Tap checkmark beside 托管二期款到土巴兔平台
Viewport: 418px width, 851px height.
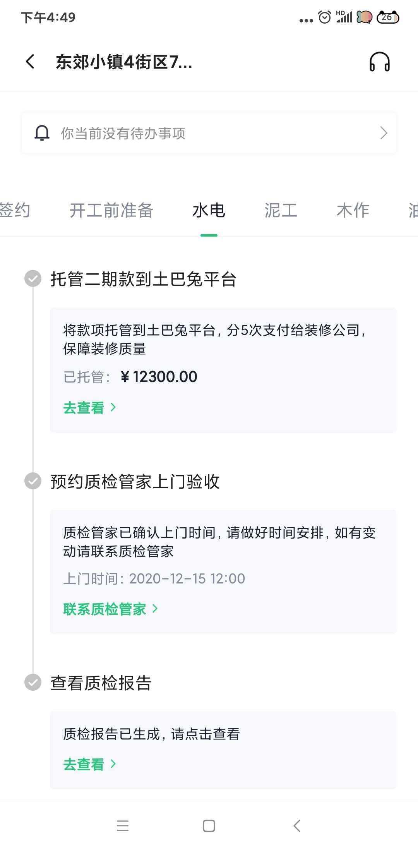33,278
